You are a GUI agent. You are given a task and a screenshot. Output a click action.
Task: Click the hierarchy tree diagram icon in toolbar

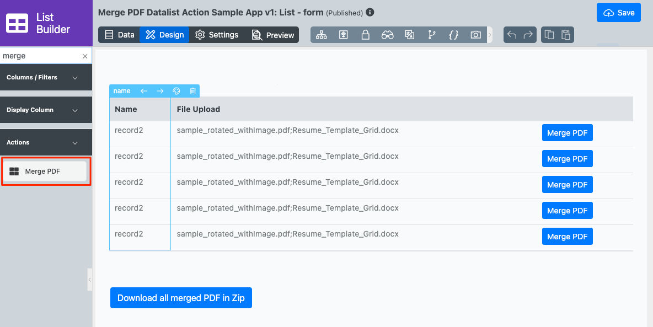(322, 35)
